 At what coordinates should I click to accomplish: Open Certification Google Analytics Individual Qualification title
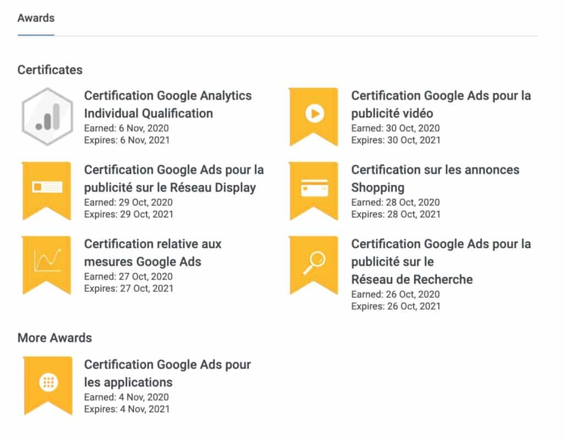(167, 105)
